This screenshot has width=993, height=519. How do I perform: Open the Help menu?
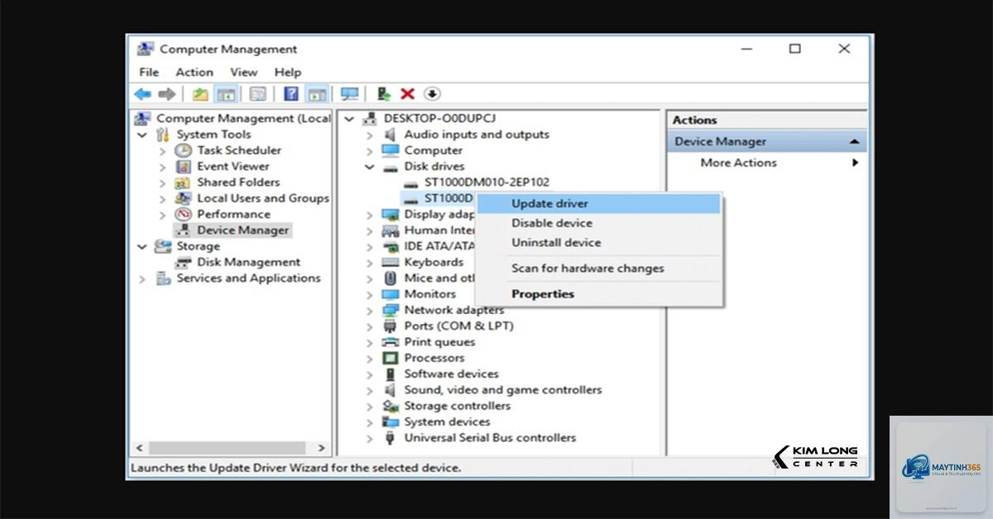288,72
